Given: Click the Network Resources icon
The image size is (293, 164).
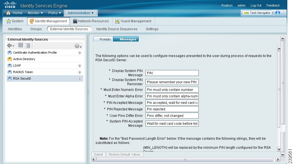Looking at the screenshot, I should point(75,21).
